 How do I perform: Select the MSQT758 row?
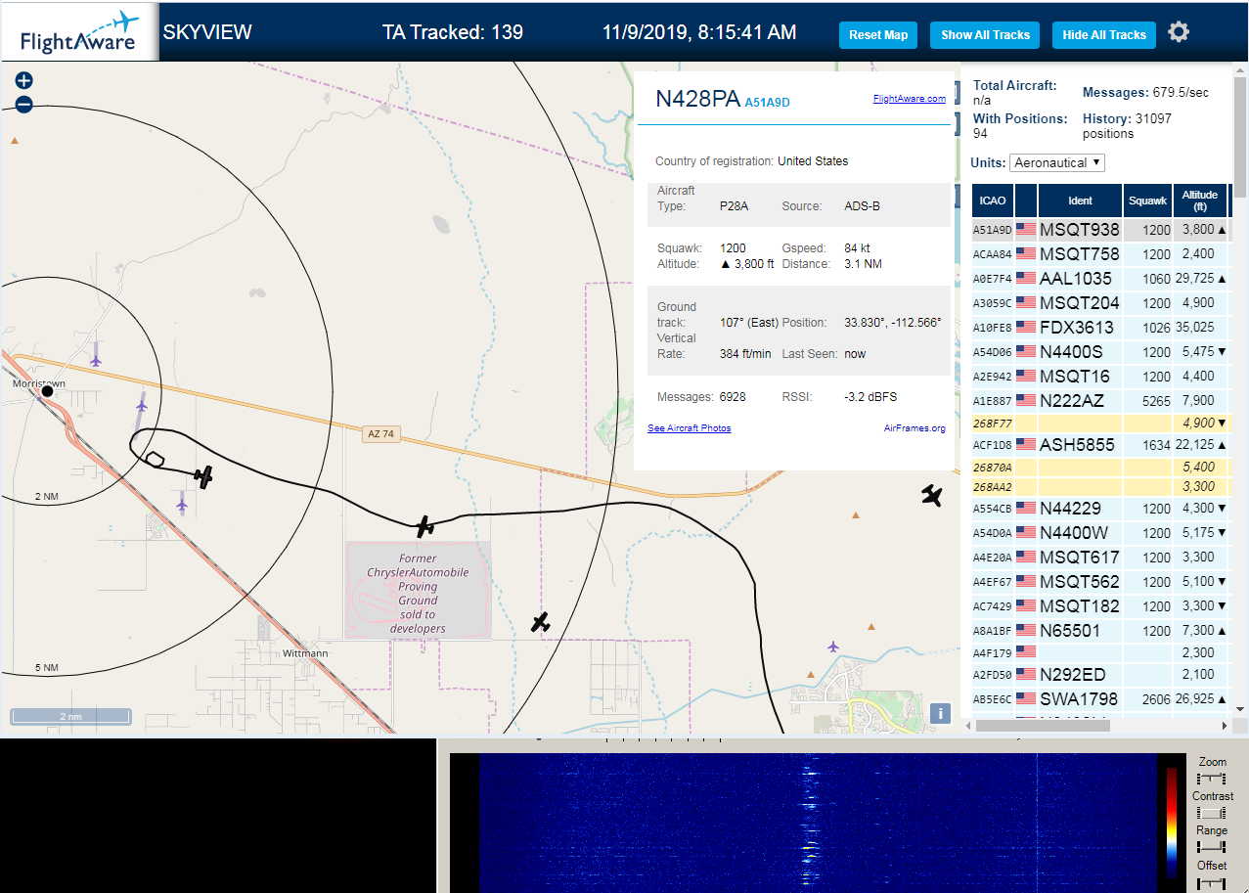(1100, 254)
